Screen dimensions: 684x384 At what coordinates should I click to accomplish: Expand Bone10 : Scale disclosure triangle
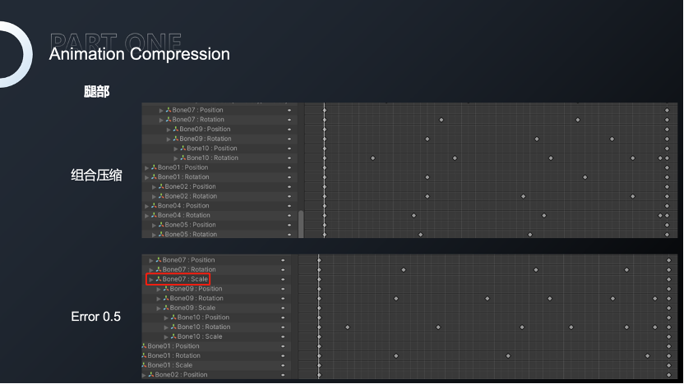pyautogui.click(x=166, y=336)
